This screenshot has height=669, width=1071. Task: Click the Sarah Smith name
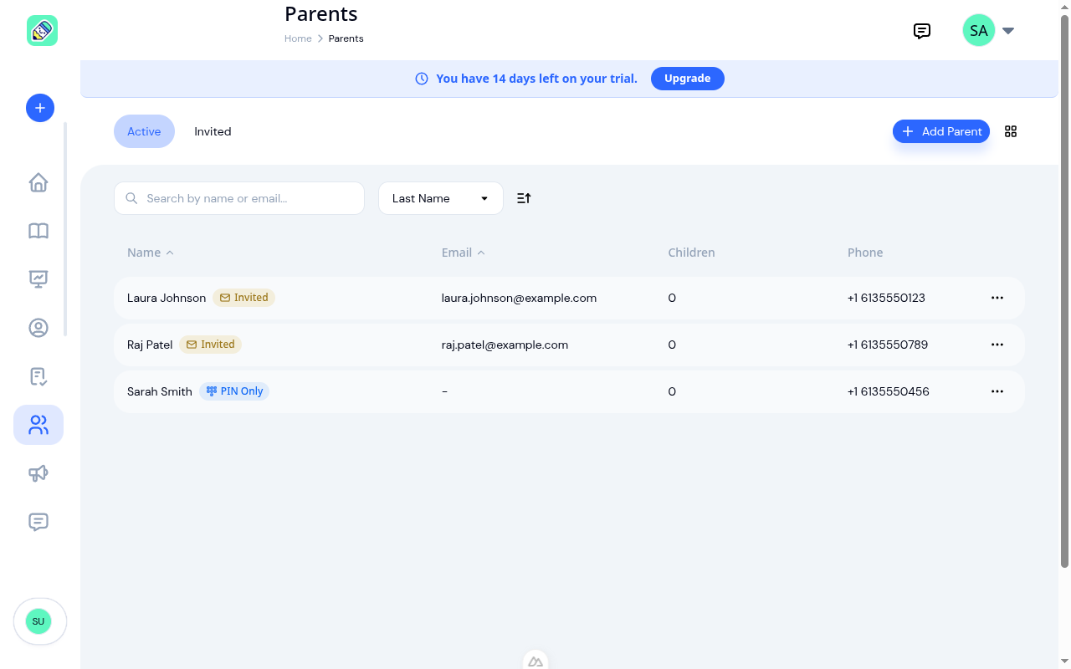160,391
